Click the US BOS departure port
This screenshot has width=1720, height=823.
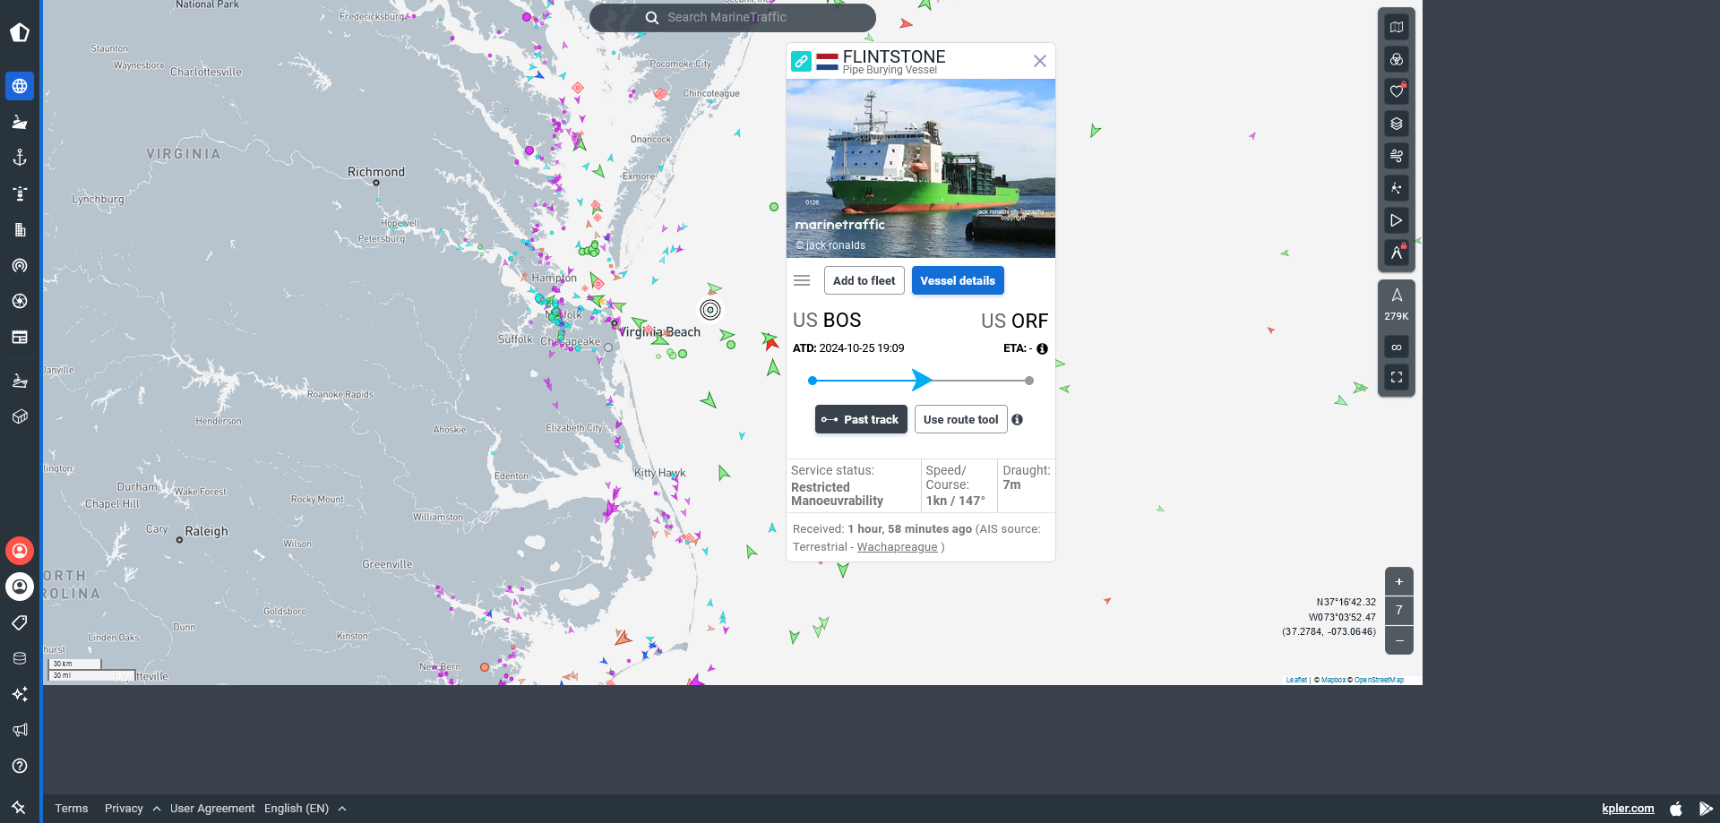click(827, 320)
